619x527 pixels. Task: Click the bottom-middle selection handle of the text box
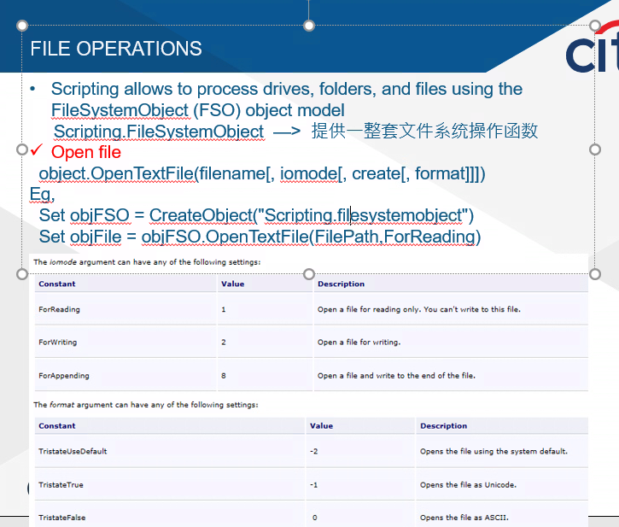pos(309,274)
